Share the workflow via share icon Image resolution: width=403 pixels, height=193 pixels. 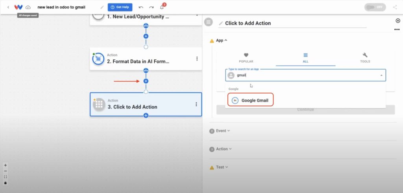pyautogui.click(x=395, y=7)
